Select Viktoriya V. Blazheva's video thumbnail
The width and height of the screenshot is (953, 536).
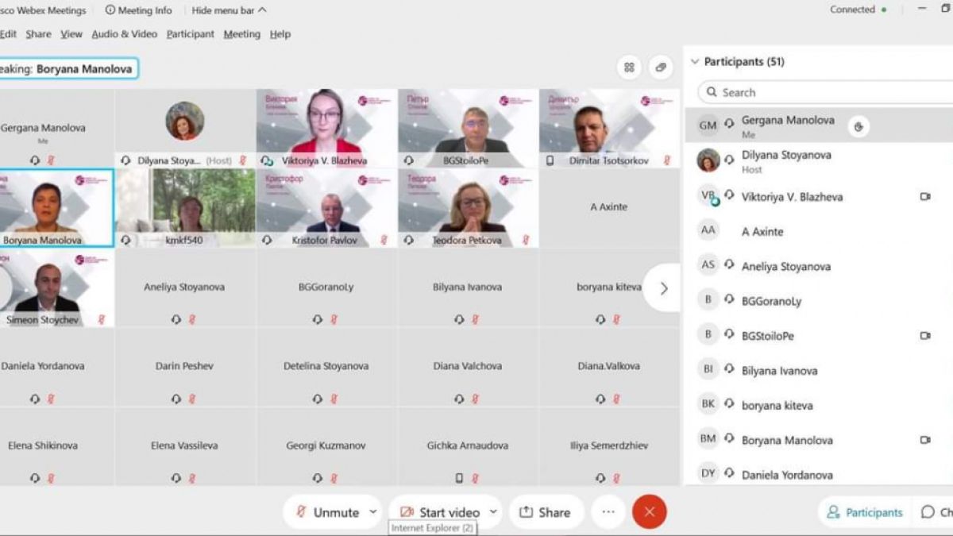(x=326, y=128)
